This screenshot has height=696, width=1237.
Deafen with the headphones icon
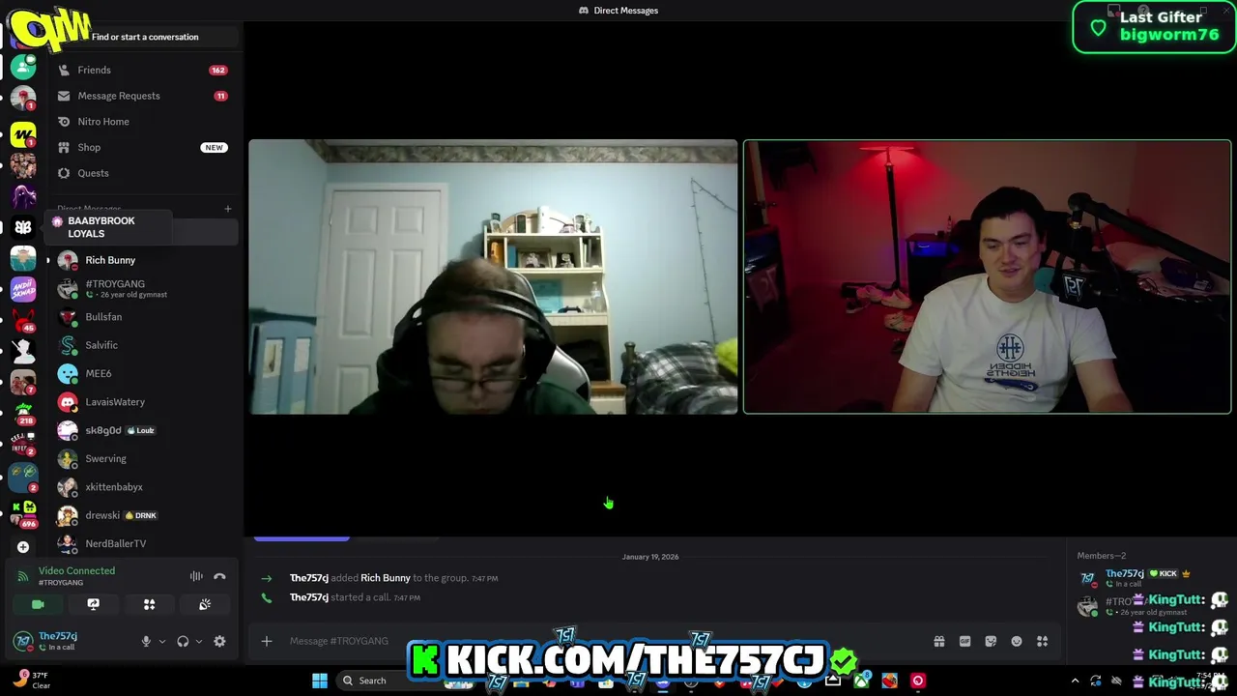coord(183,641)
